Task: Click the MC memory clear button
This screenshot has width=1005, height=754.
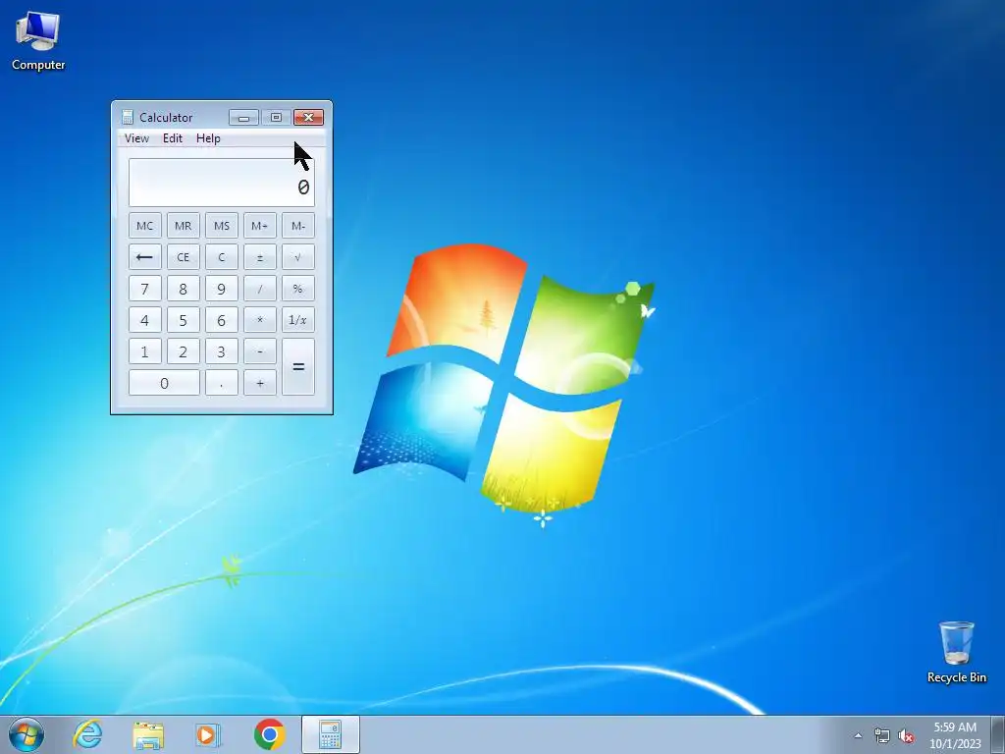Action: pos(145,226)
